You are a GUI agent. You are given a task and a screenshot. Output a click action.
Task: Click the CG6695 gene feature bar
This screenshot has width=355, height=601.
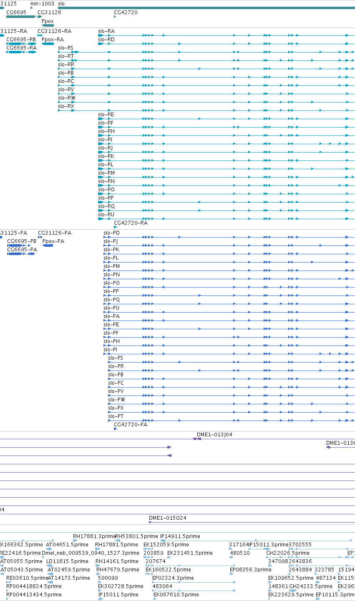tap(21, 17)
